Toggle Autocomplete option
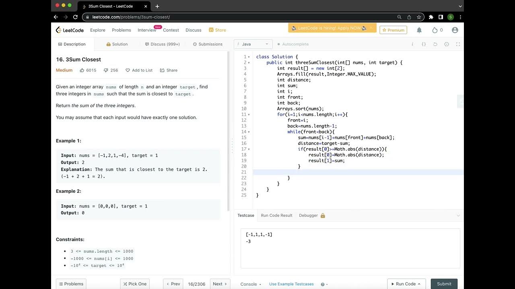Image resolution: width=515 pixels, height=289 pixels. coord(293,44)
